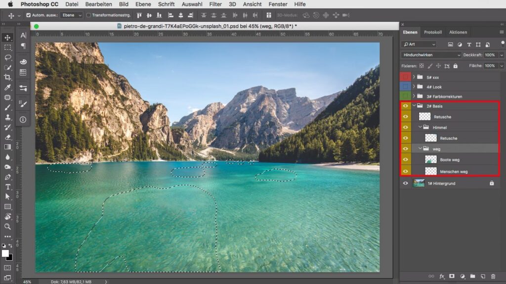Select the Crop tool
Viewport: 506px width, 284px height.
tap(7, 78)
